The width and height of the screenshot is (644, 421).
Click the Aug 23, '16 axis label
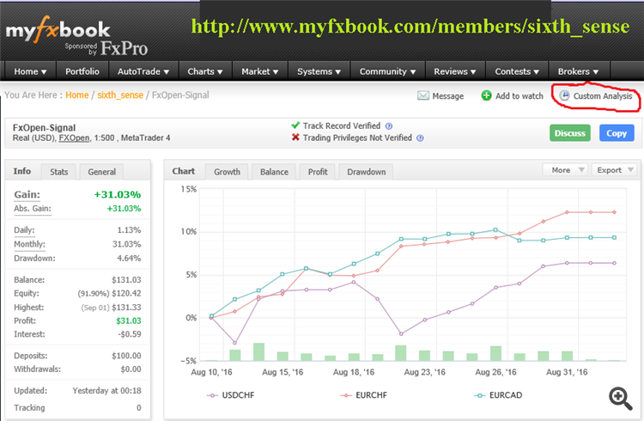(425, 372)
